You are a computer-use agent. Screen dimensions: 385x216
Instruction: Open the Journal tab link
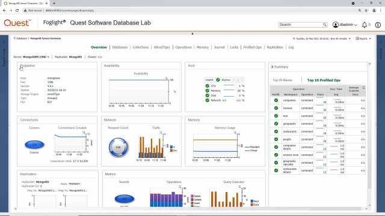pyautogui.click(x=219, y=47)
